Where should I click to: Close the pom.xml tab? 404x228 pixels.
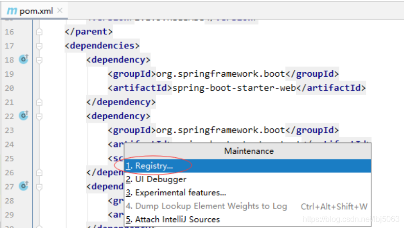[60, 11]
